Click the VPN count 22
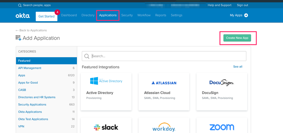The height and width of the screenshot is (133, 283). point(73,126)
